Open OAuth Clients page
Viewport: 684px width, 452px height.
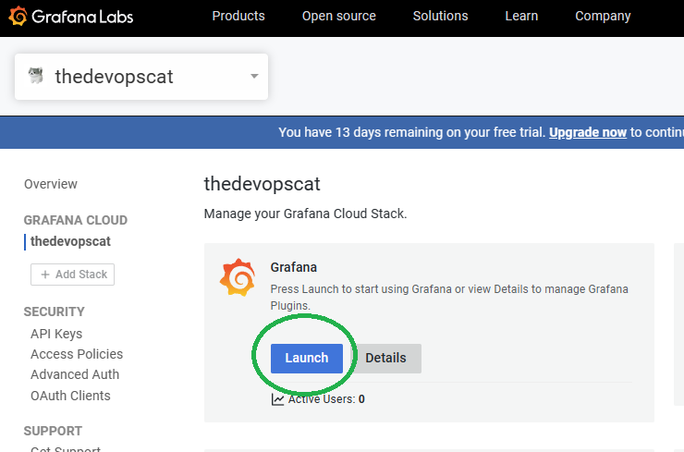point(70,396)
